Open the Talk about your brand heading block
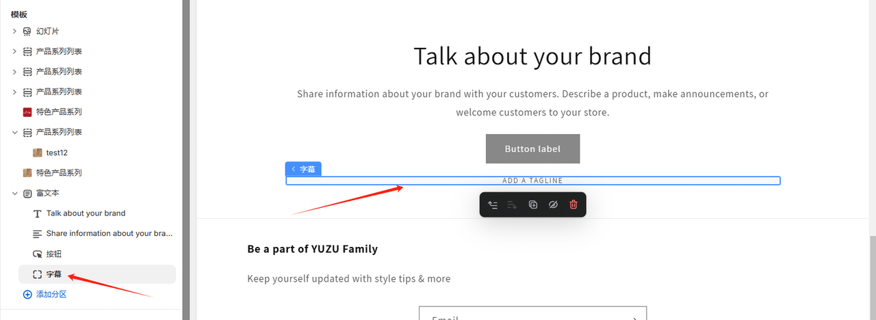The image size is (876, 320). (x=97, y=213)
